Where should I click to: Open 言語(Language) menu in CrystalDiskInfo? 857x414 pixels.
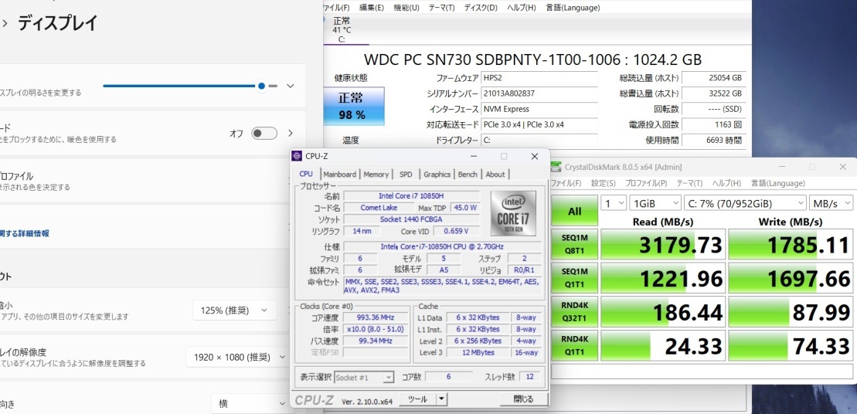pyautogui.click(x=573, y=8)
